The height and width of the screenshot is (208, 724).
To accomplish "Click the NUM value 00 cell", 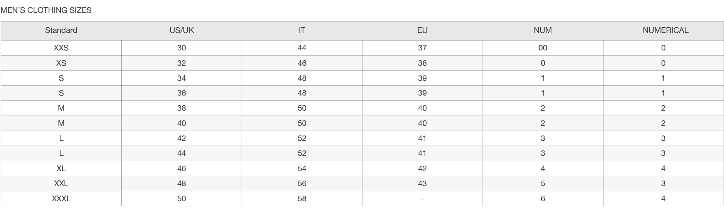I will click(x=543, y=48).
